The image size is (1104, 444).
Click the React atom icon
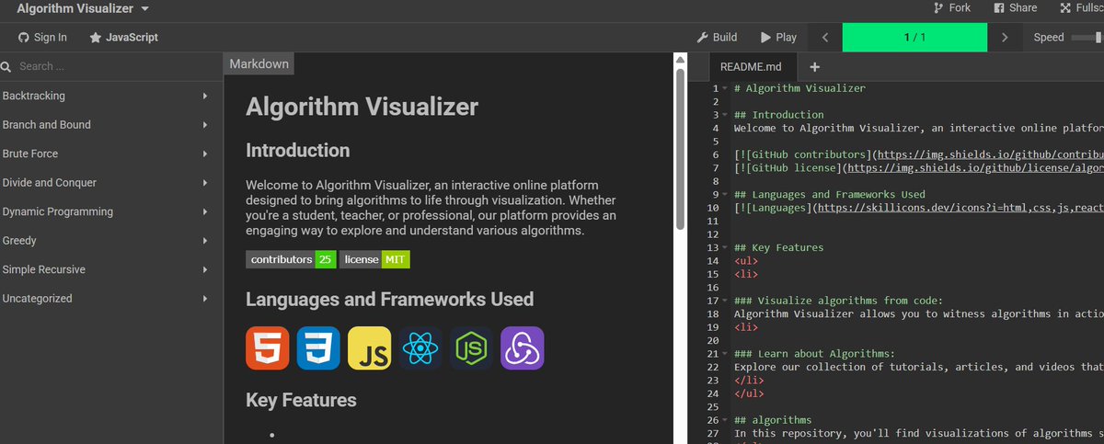click(420, 347)
